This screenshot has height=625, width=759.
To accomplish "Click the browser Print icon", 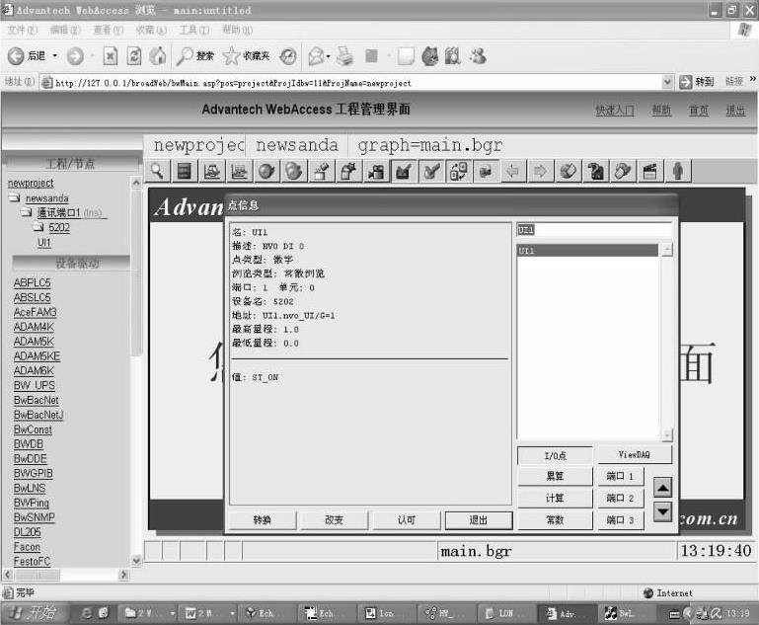I will pyautogui.click(x=345, y=56).
